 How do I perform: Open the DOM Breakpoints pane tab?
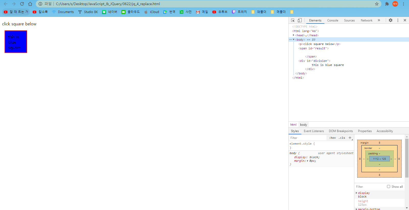click(x=341, y=131)
